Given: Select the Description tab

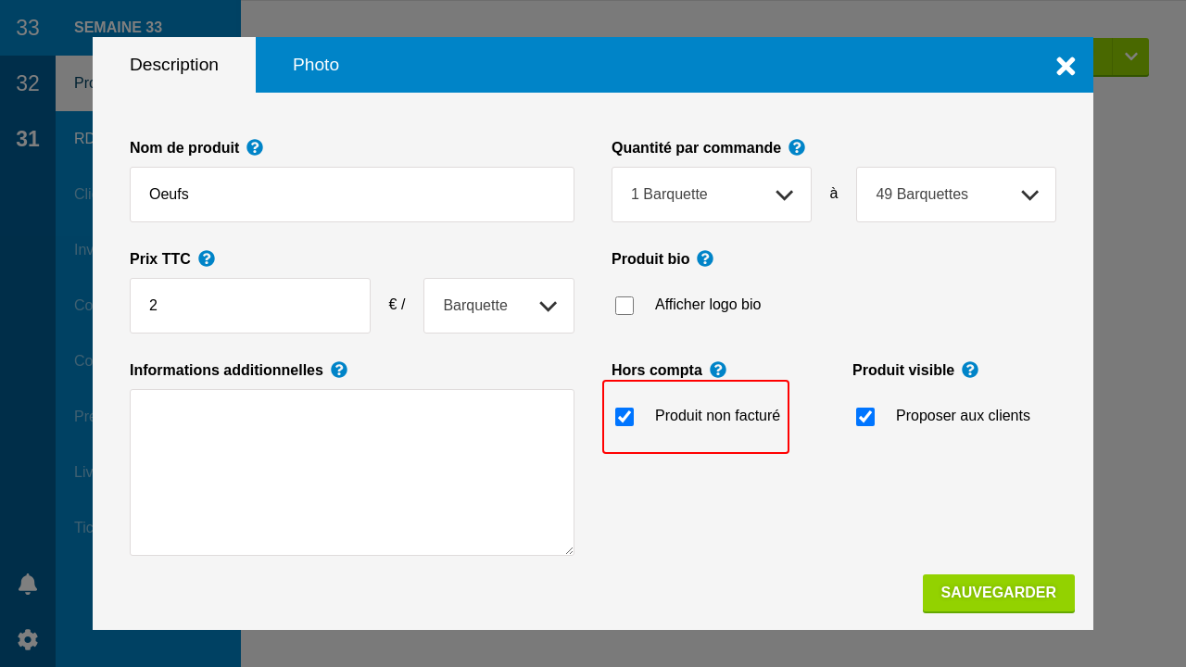Looking at the screenshot, I should click(x=174, y=65).
